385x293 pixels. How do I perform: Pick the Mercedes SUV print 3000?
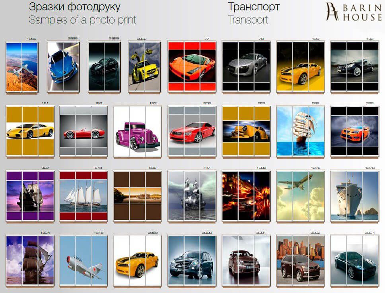coord(192,261)
